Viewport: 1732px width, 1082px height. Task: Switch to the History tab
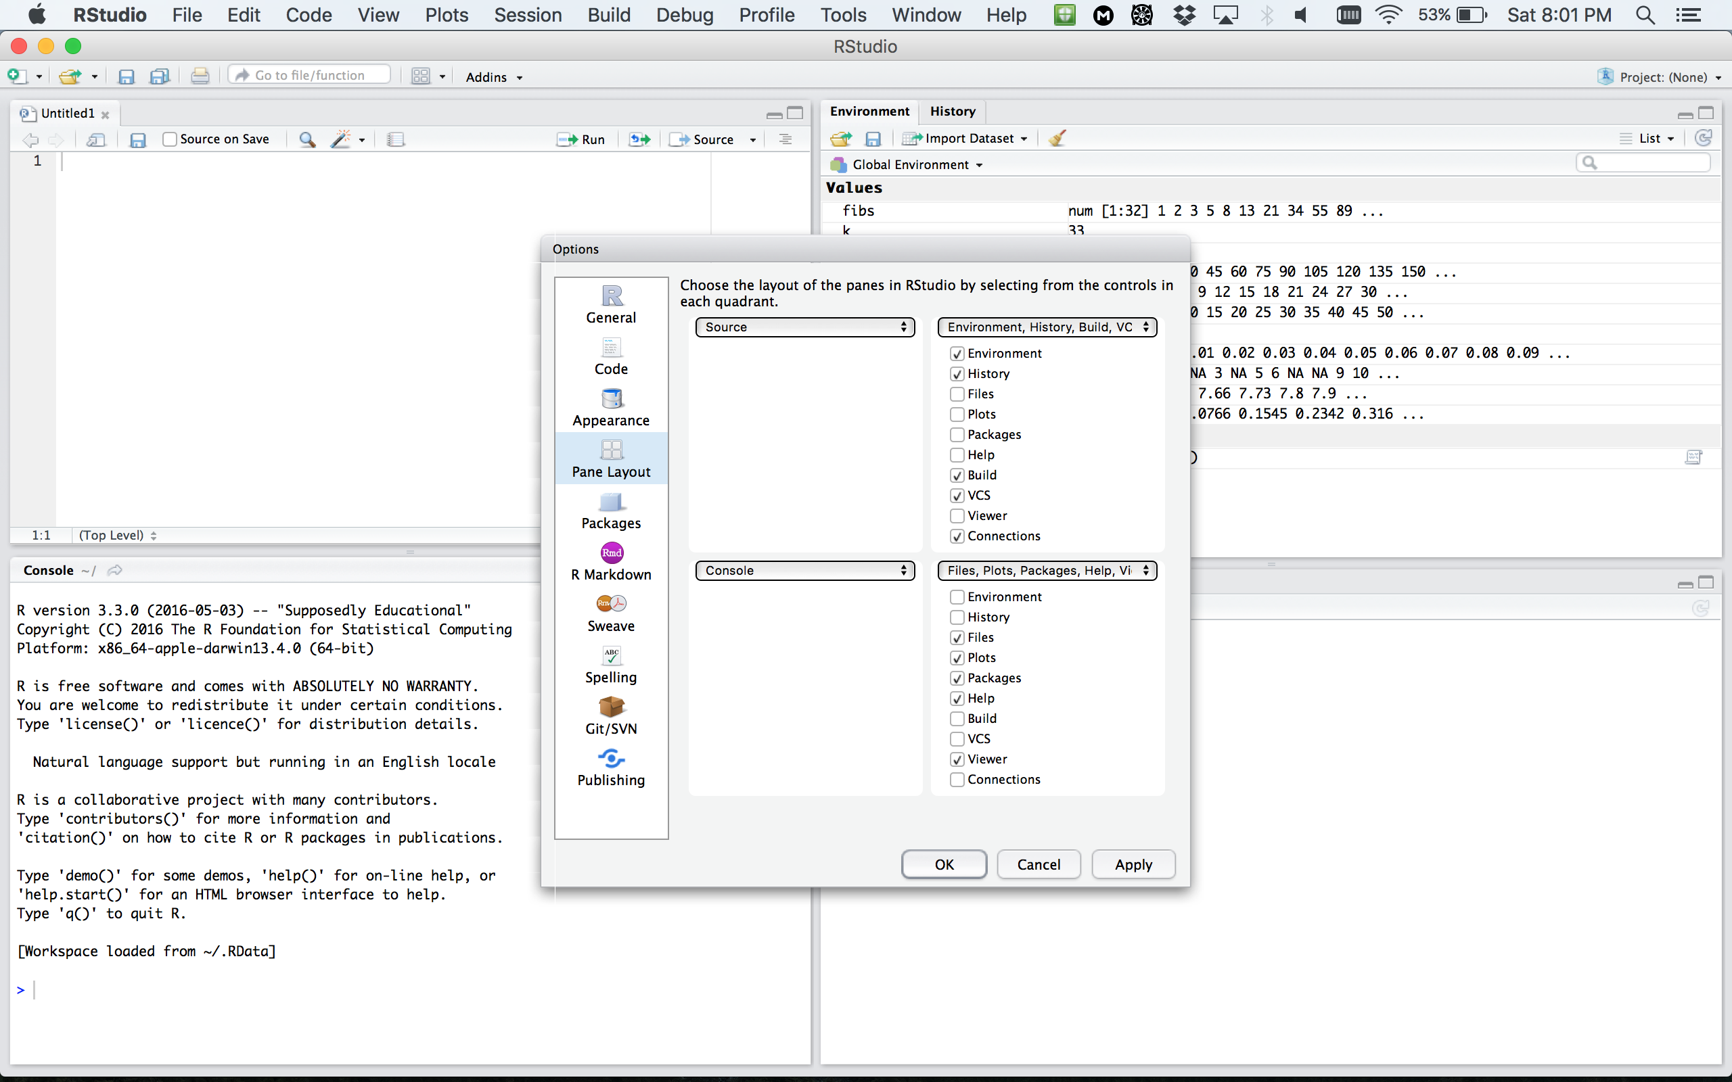click(952, 112)
